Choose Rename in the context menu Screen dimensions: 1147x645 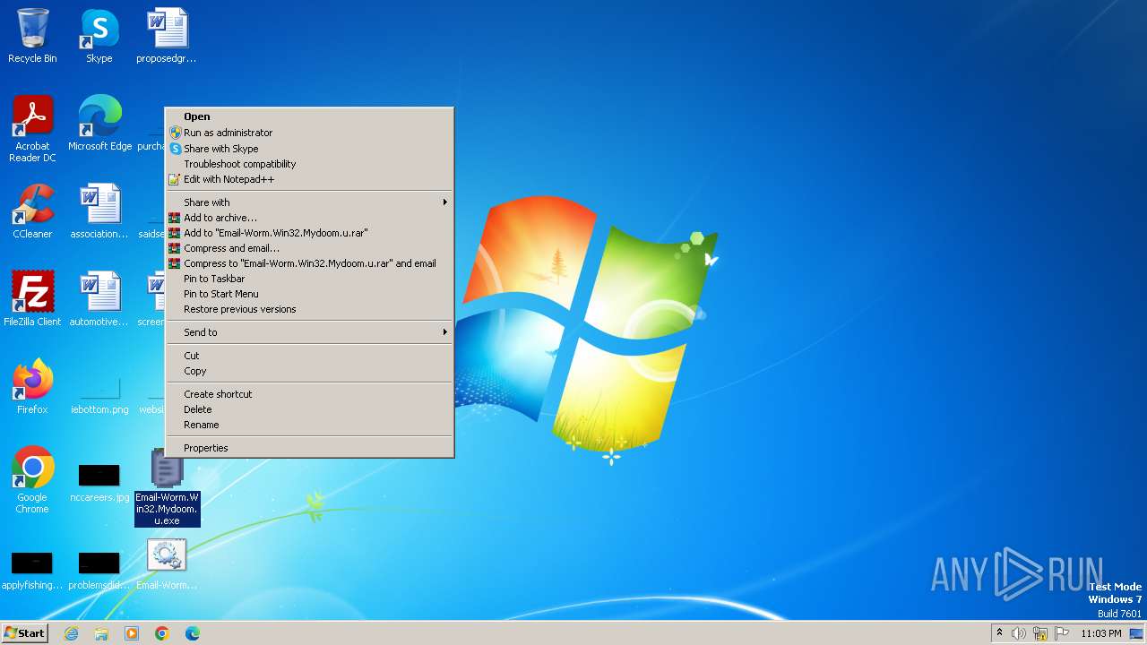pos(309,425)
